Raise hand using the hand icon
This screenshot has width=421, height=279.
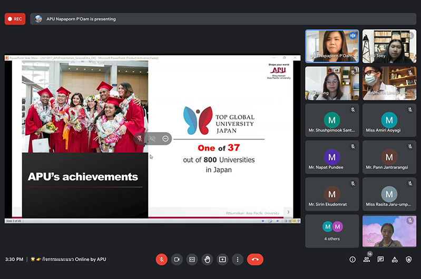(207, 260)
